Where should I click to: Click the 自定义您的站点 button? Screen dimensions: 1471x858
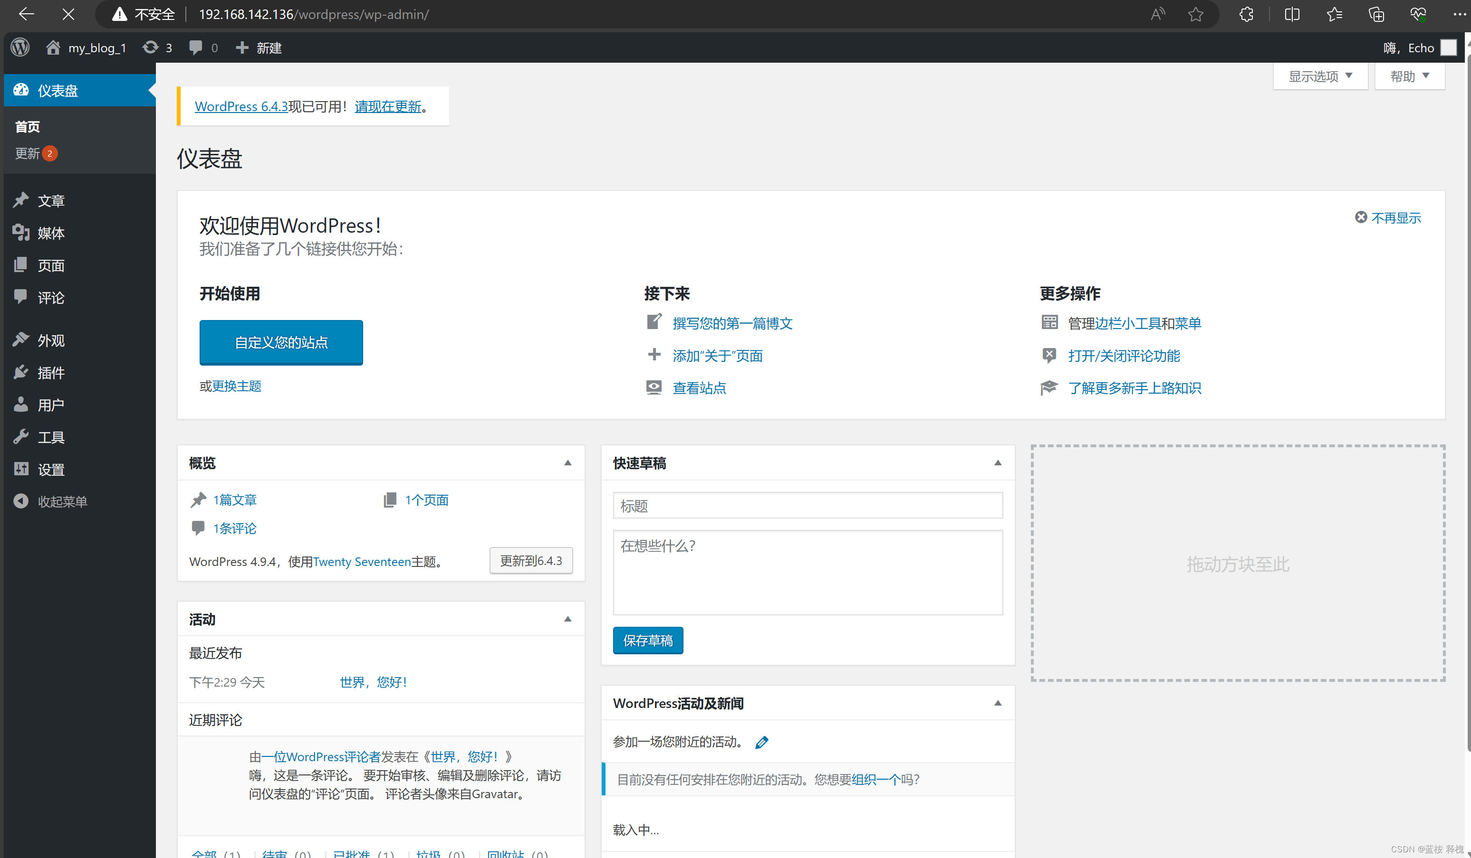[x=281, y=342]
